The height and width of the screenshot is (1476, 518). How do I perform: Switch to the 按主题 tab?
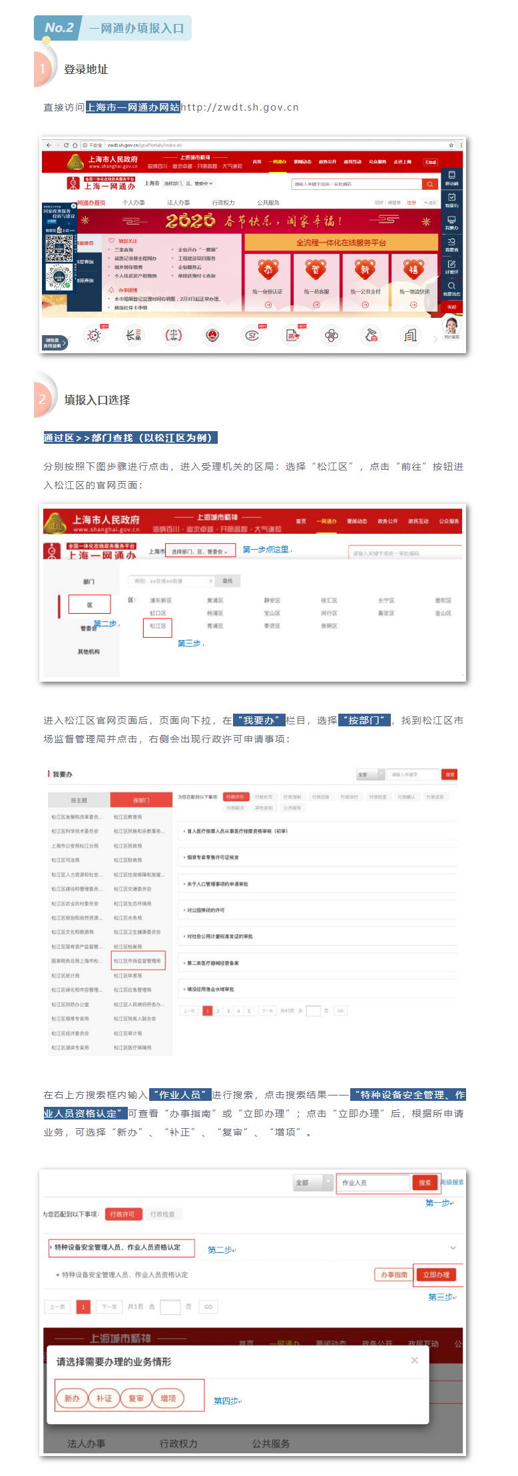79,800
